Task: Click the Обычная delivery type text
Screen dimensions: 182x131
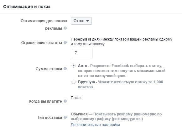Action: (x=79, y=114)
